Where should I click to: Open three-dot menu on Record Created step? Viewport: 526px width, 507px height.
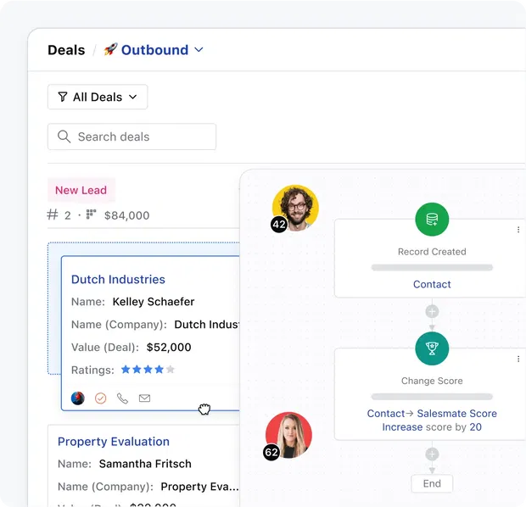pyautogui.click(x=518, y=230)
